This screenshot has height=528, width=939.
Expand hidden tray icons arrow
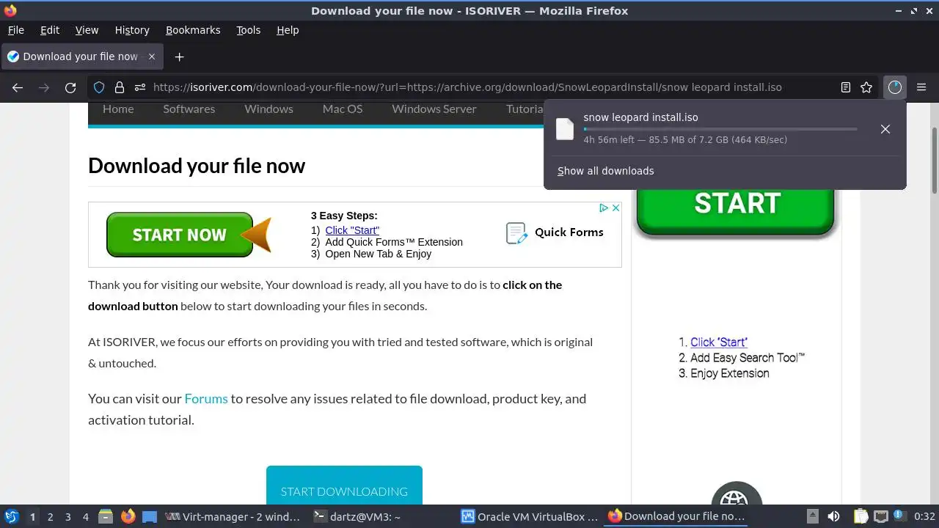point(812,516)
